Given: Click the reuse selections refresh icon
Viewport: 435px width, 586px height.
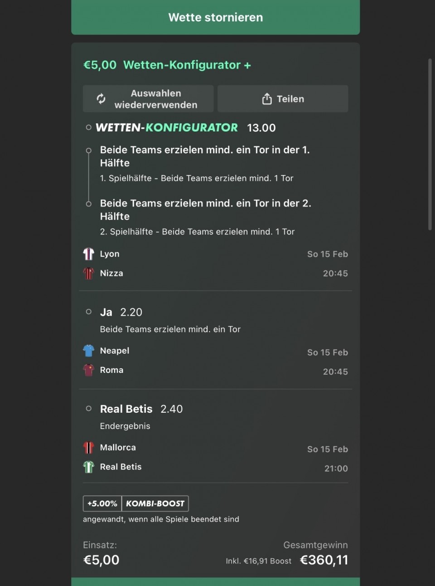Looking at the screenshot, I should (101, 98).
